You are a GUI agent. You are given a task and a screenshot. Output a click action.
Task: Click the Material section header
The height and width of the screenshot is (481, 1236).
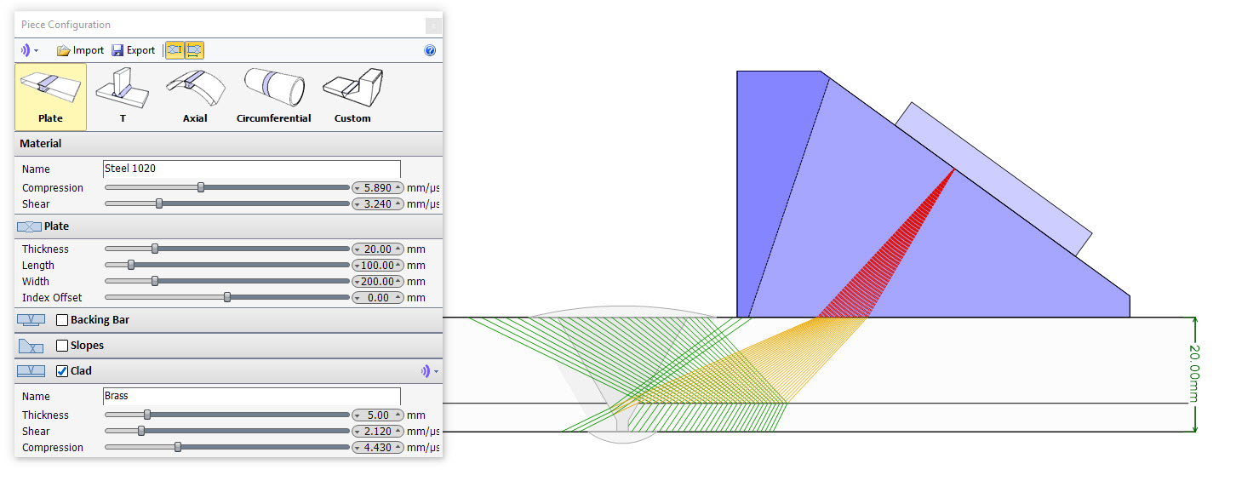tap(228, 144)
